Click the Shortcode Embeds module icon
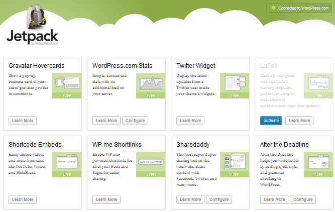 [67, 161]
